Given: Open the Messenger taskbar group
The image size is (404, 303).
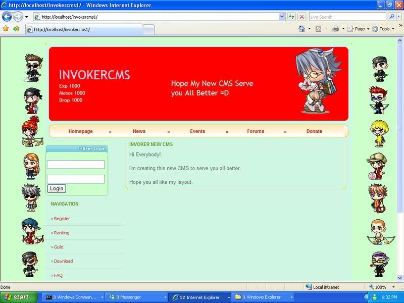Looking at the screenshot, I should [x=137, y=297].
